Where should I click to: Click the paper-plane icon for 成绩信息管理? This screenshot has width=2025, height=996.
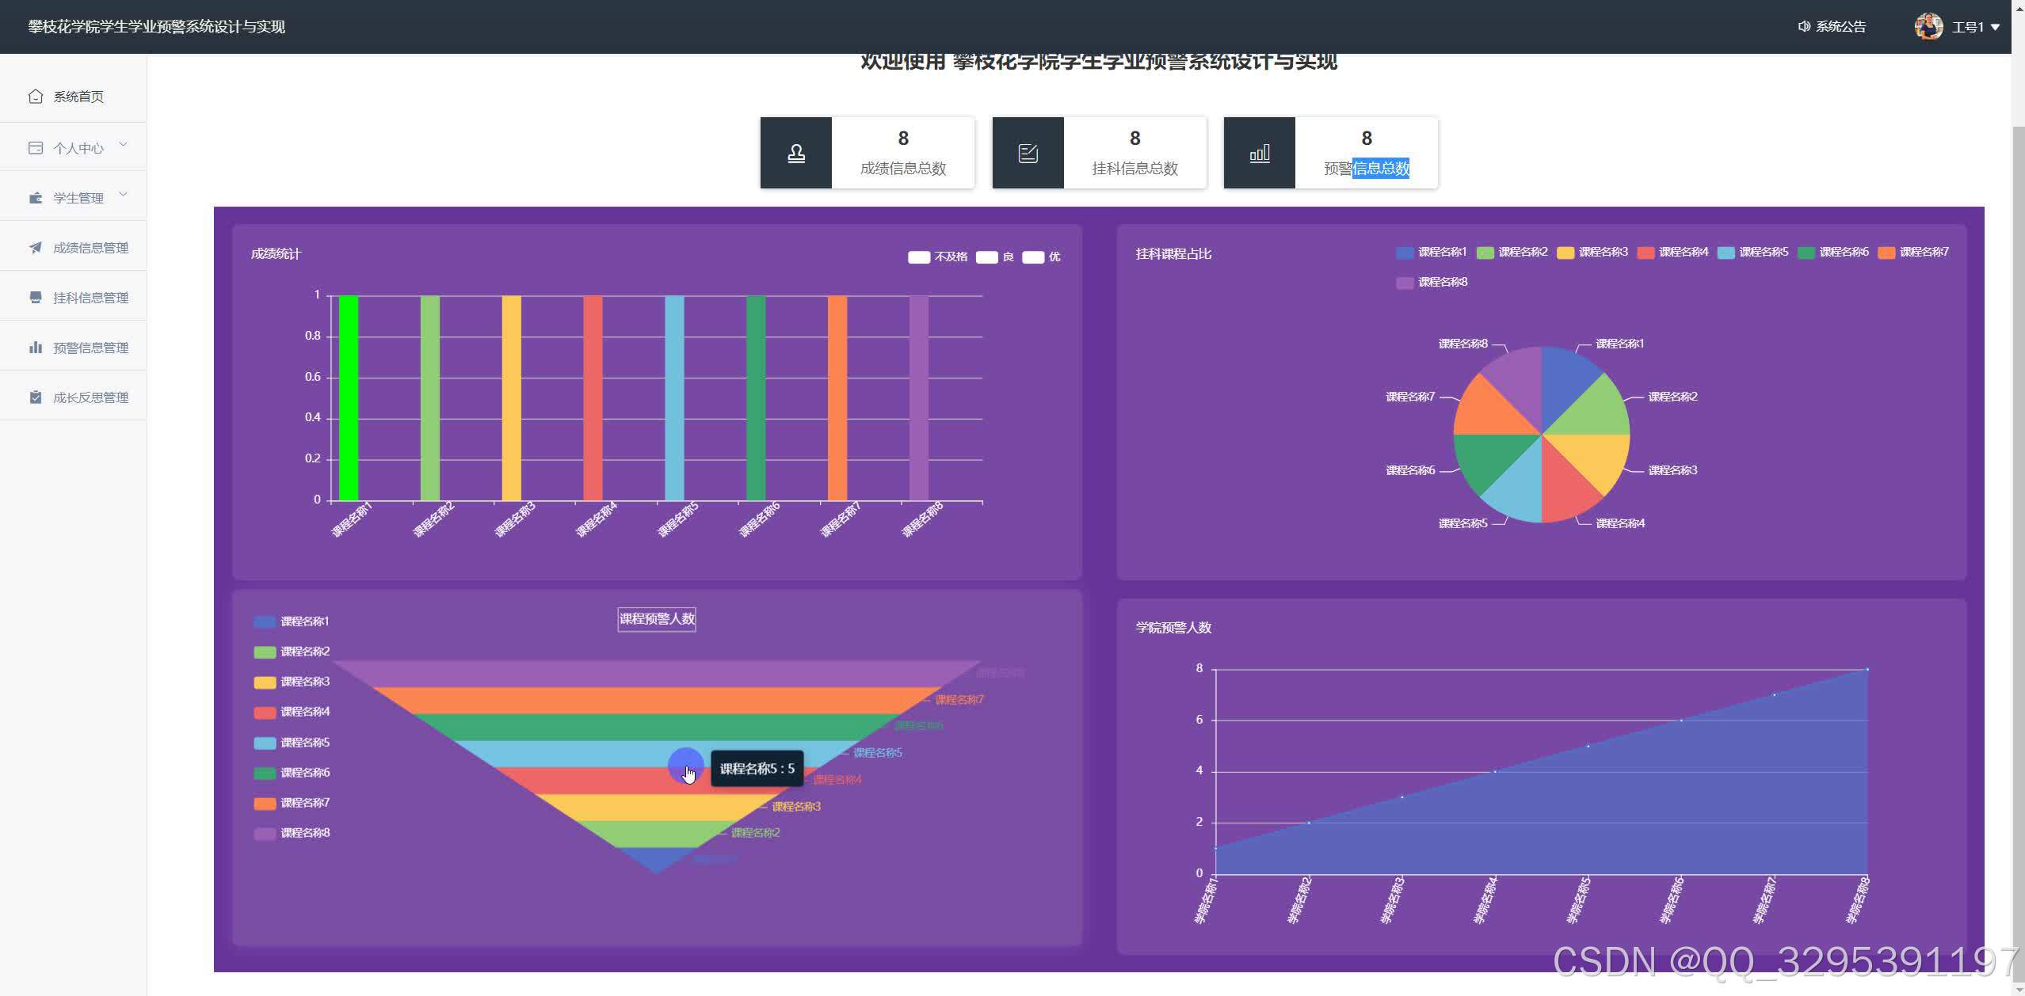[x=35, y=248]
